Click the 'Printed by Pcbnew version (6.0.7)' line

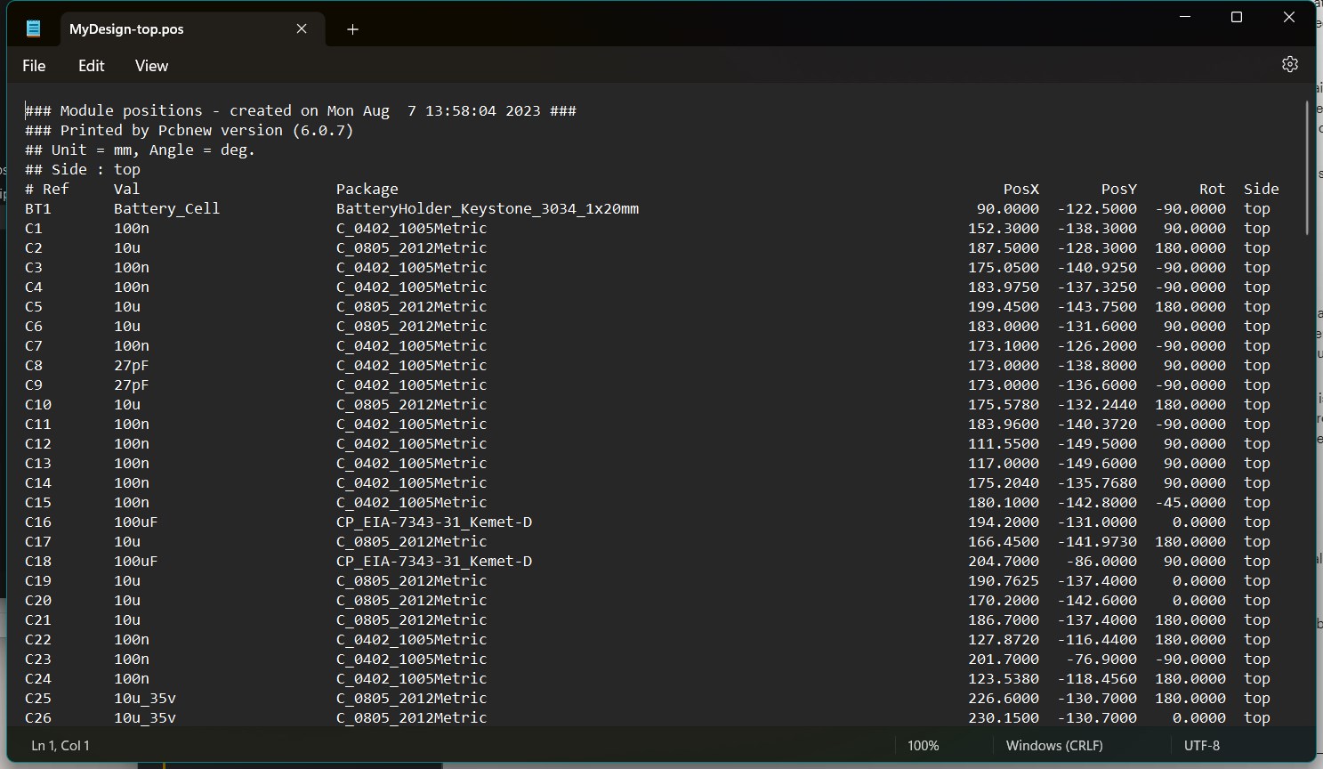(190, 130)
